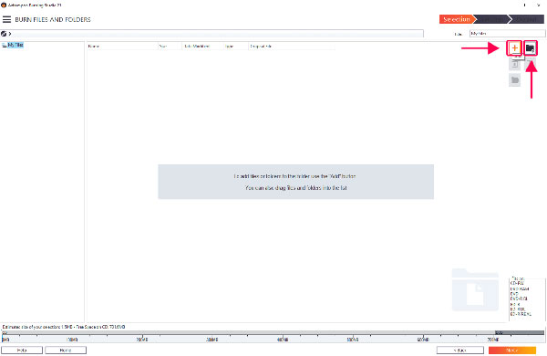Click the greyed-out folder icon below
This screenshot has width=547, height=356.
click(514, 80)
